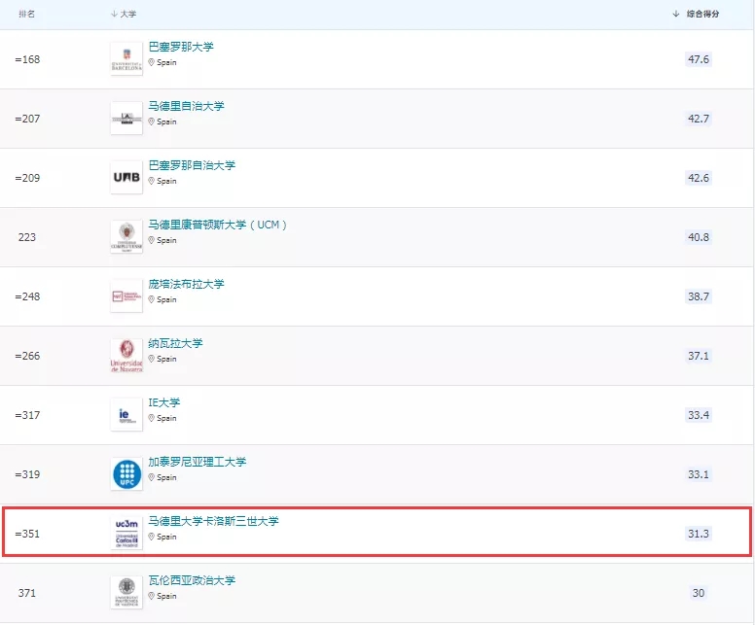Click the rank =266
Image resolution: width=755 pixels, height=625 pixels.
click(27, 356)
